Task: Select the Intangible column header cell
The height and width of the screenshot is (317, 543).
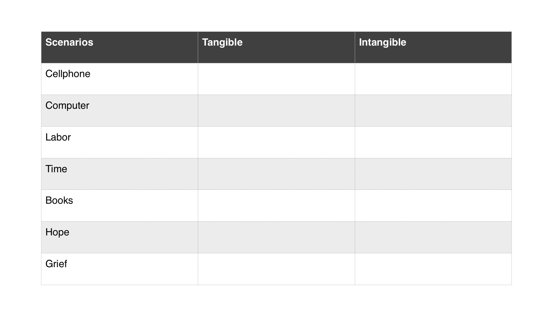Action: 433,47
